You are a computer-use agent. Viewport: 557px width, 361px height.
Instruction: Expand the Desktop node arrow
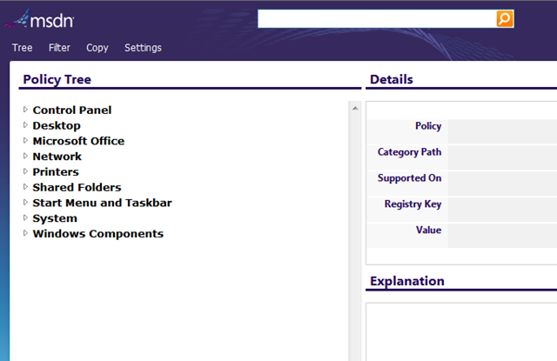25,125
